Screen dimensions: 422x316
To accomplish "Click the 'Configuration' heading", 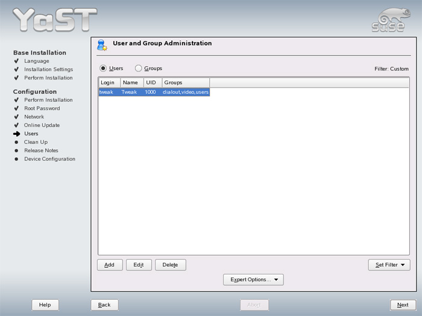I will pos(35,91).
